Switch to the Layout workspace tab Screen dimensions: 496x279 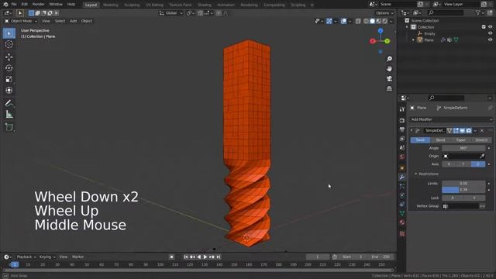tap(91, 5)
